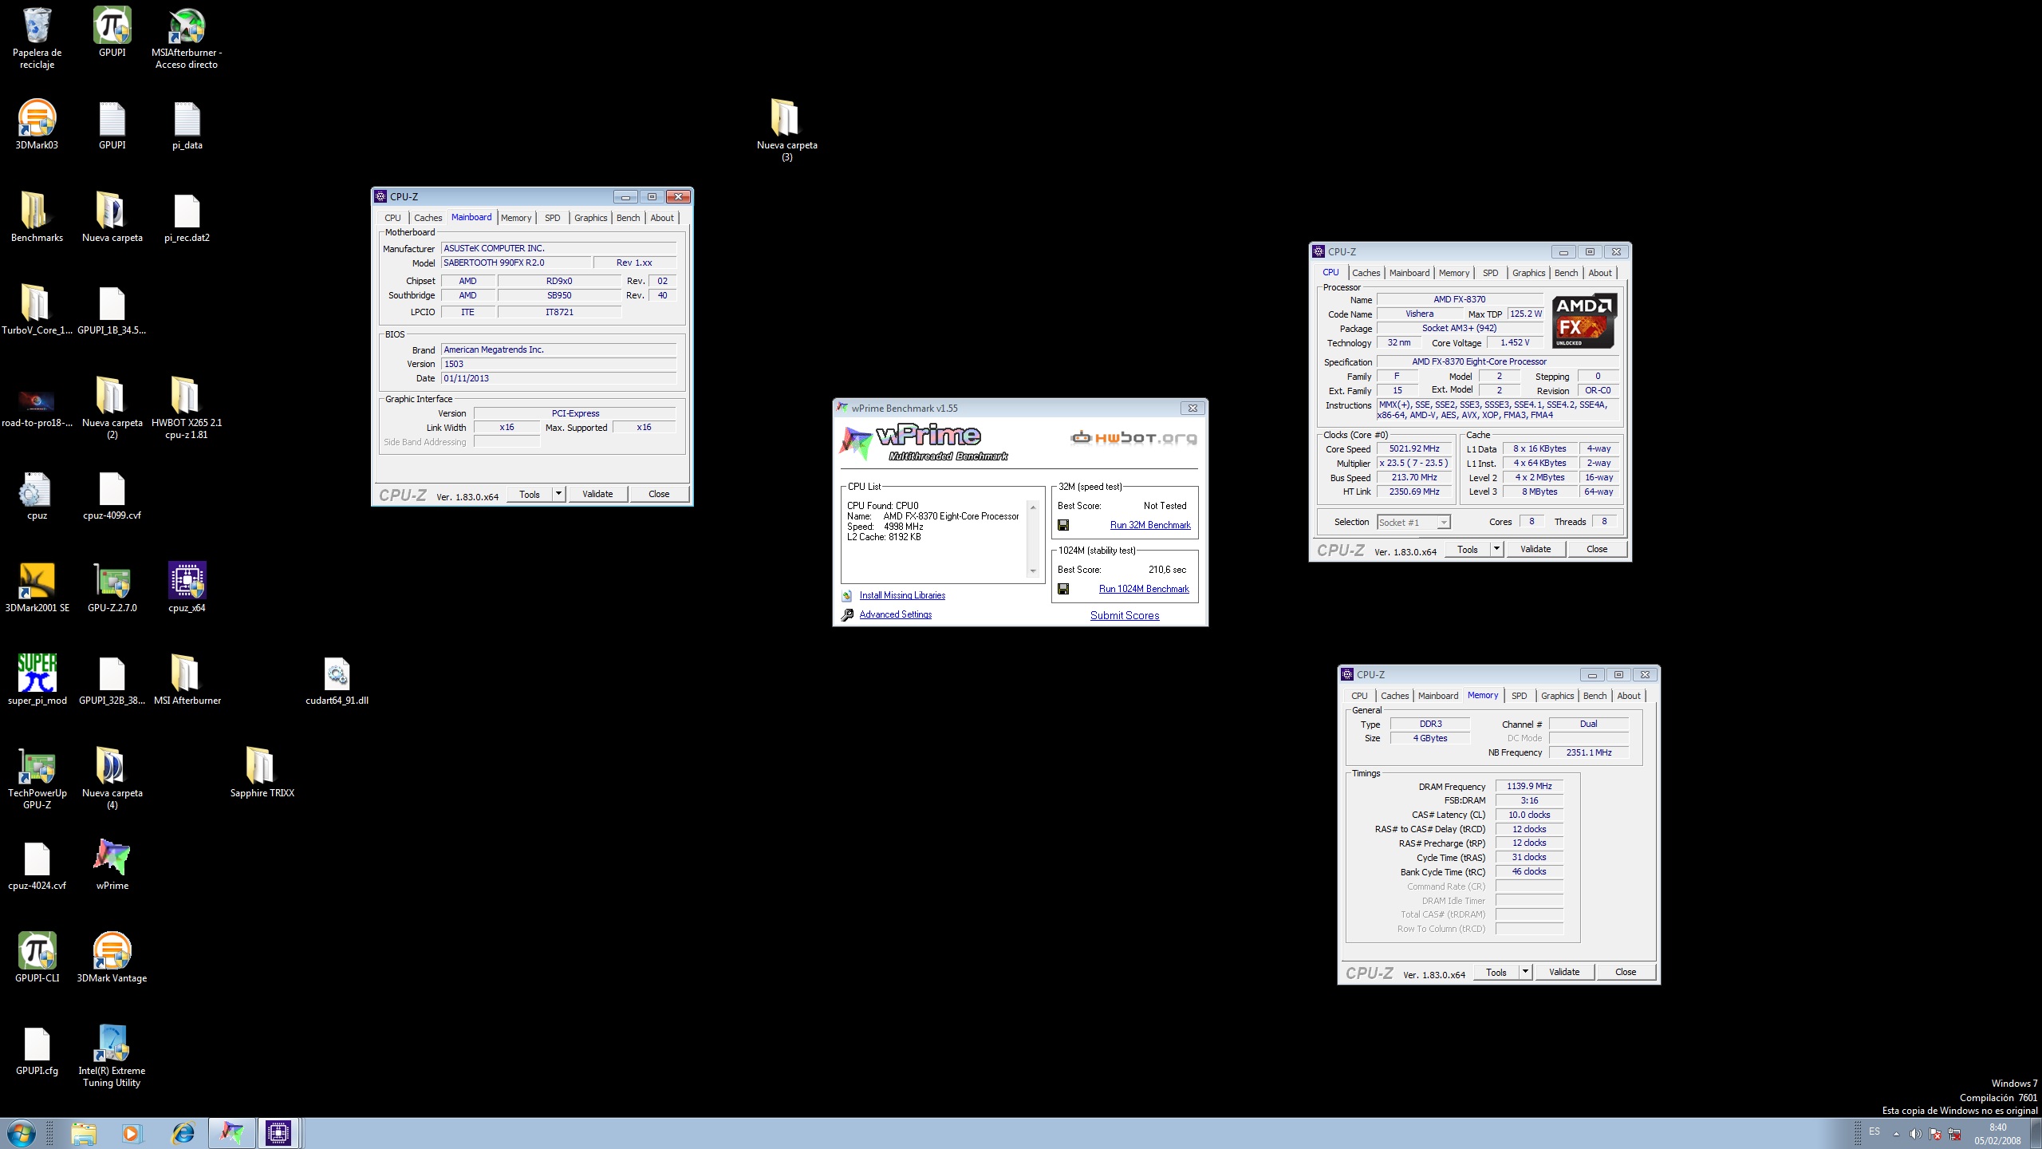Click Validate in Mainboard CPU-Z window
The height and width of the screenshot is (1149, 2042).
597,494
